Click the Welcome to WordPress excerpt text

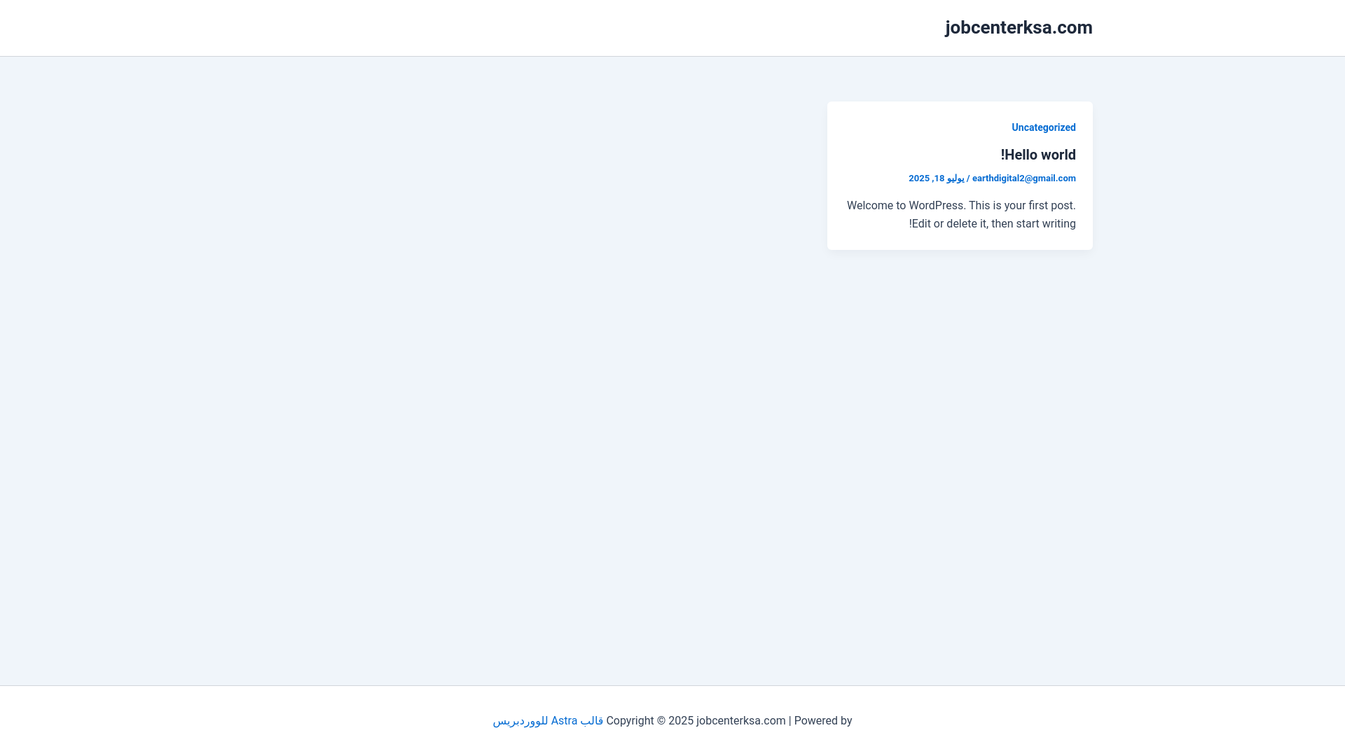pos(961,215)
